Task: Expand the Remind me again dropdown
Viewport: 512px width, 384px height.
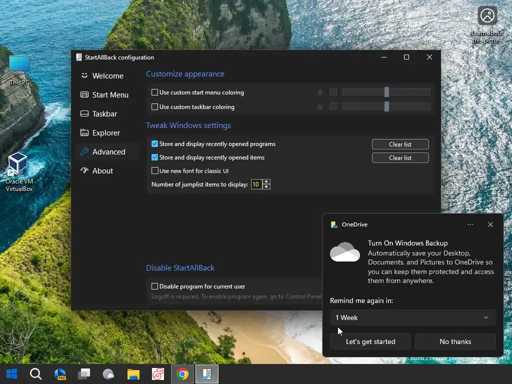Action: point(412,317)
